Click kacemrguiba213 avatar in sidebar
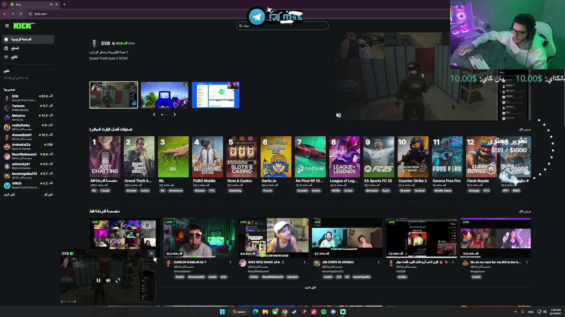 (x=7, y=176)
